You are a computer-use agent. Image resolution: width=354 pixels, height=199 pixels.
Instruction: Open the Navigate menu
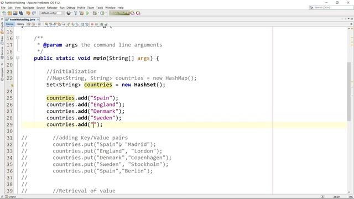click(28, 8)
